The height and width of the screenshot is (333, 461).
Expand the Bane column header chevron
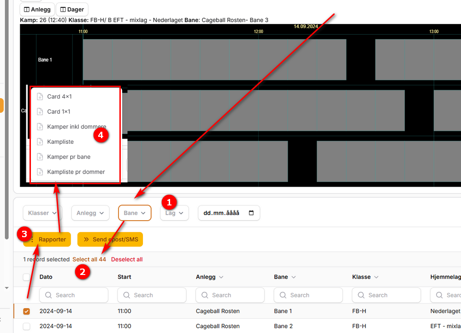pyautogui.click(x=293, y=277)
